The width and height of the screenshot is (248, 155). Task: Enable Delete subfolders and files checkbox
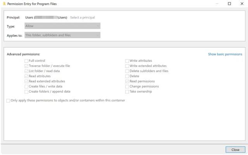click(x=127, y=71)
